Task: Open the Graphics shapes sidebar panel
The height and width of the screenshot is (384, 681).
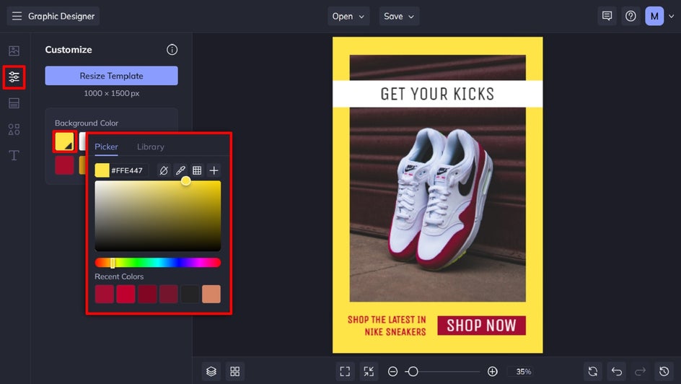Action: [x=14, y=129]
